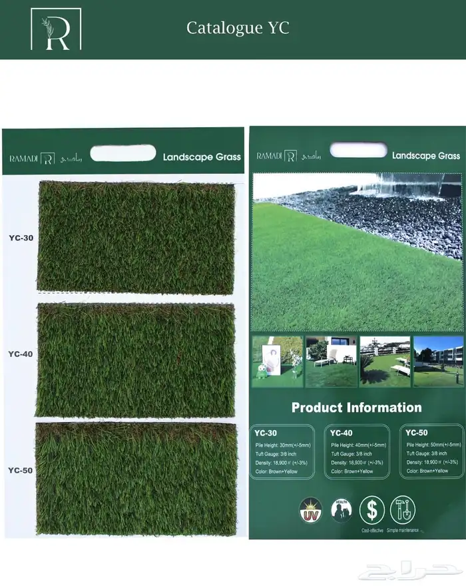Open the apartment building lawn thumbnail
Viewport: 466px width, 586px height.
coord(438,361)
